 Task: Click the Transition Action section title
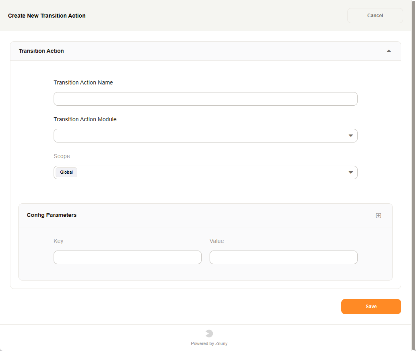(x=41, y=51)
